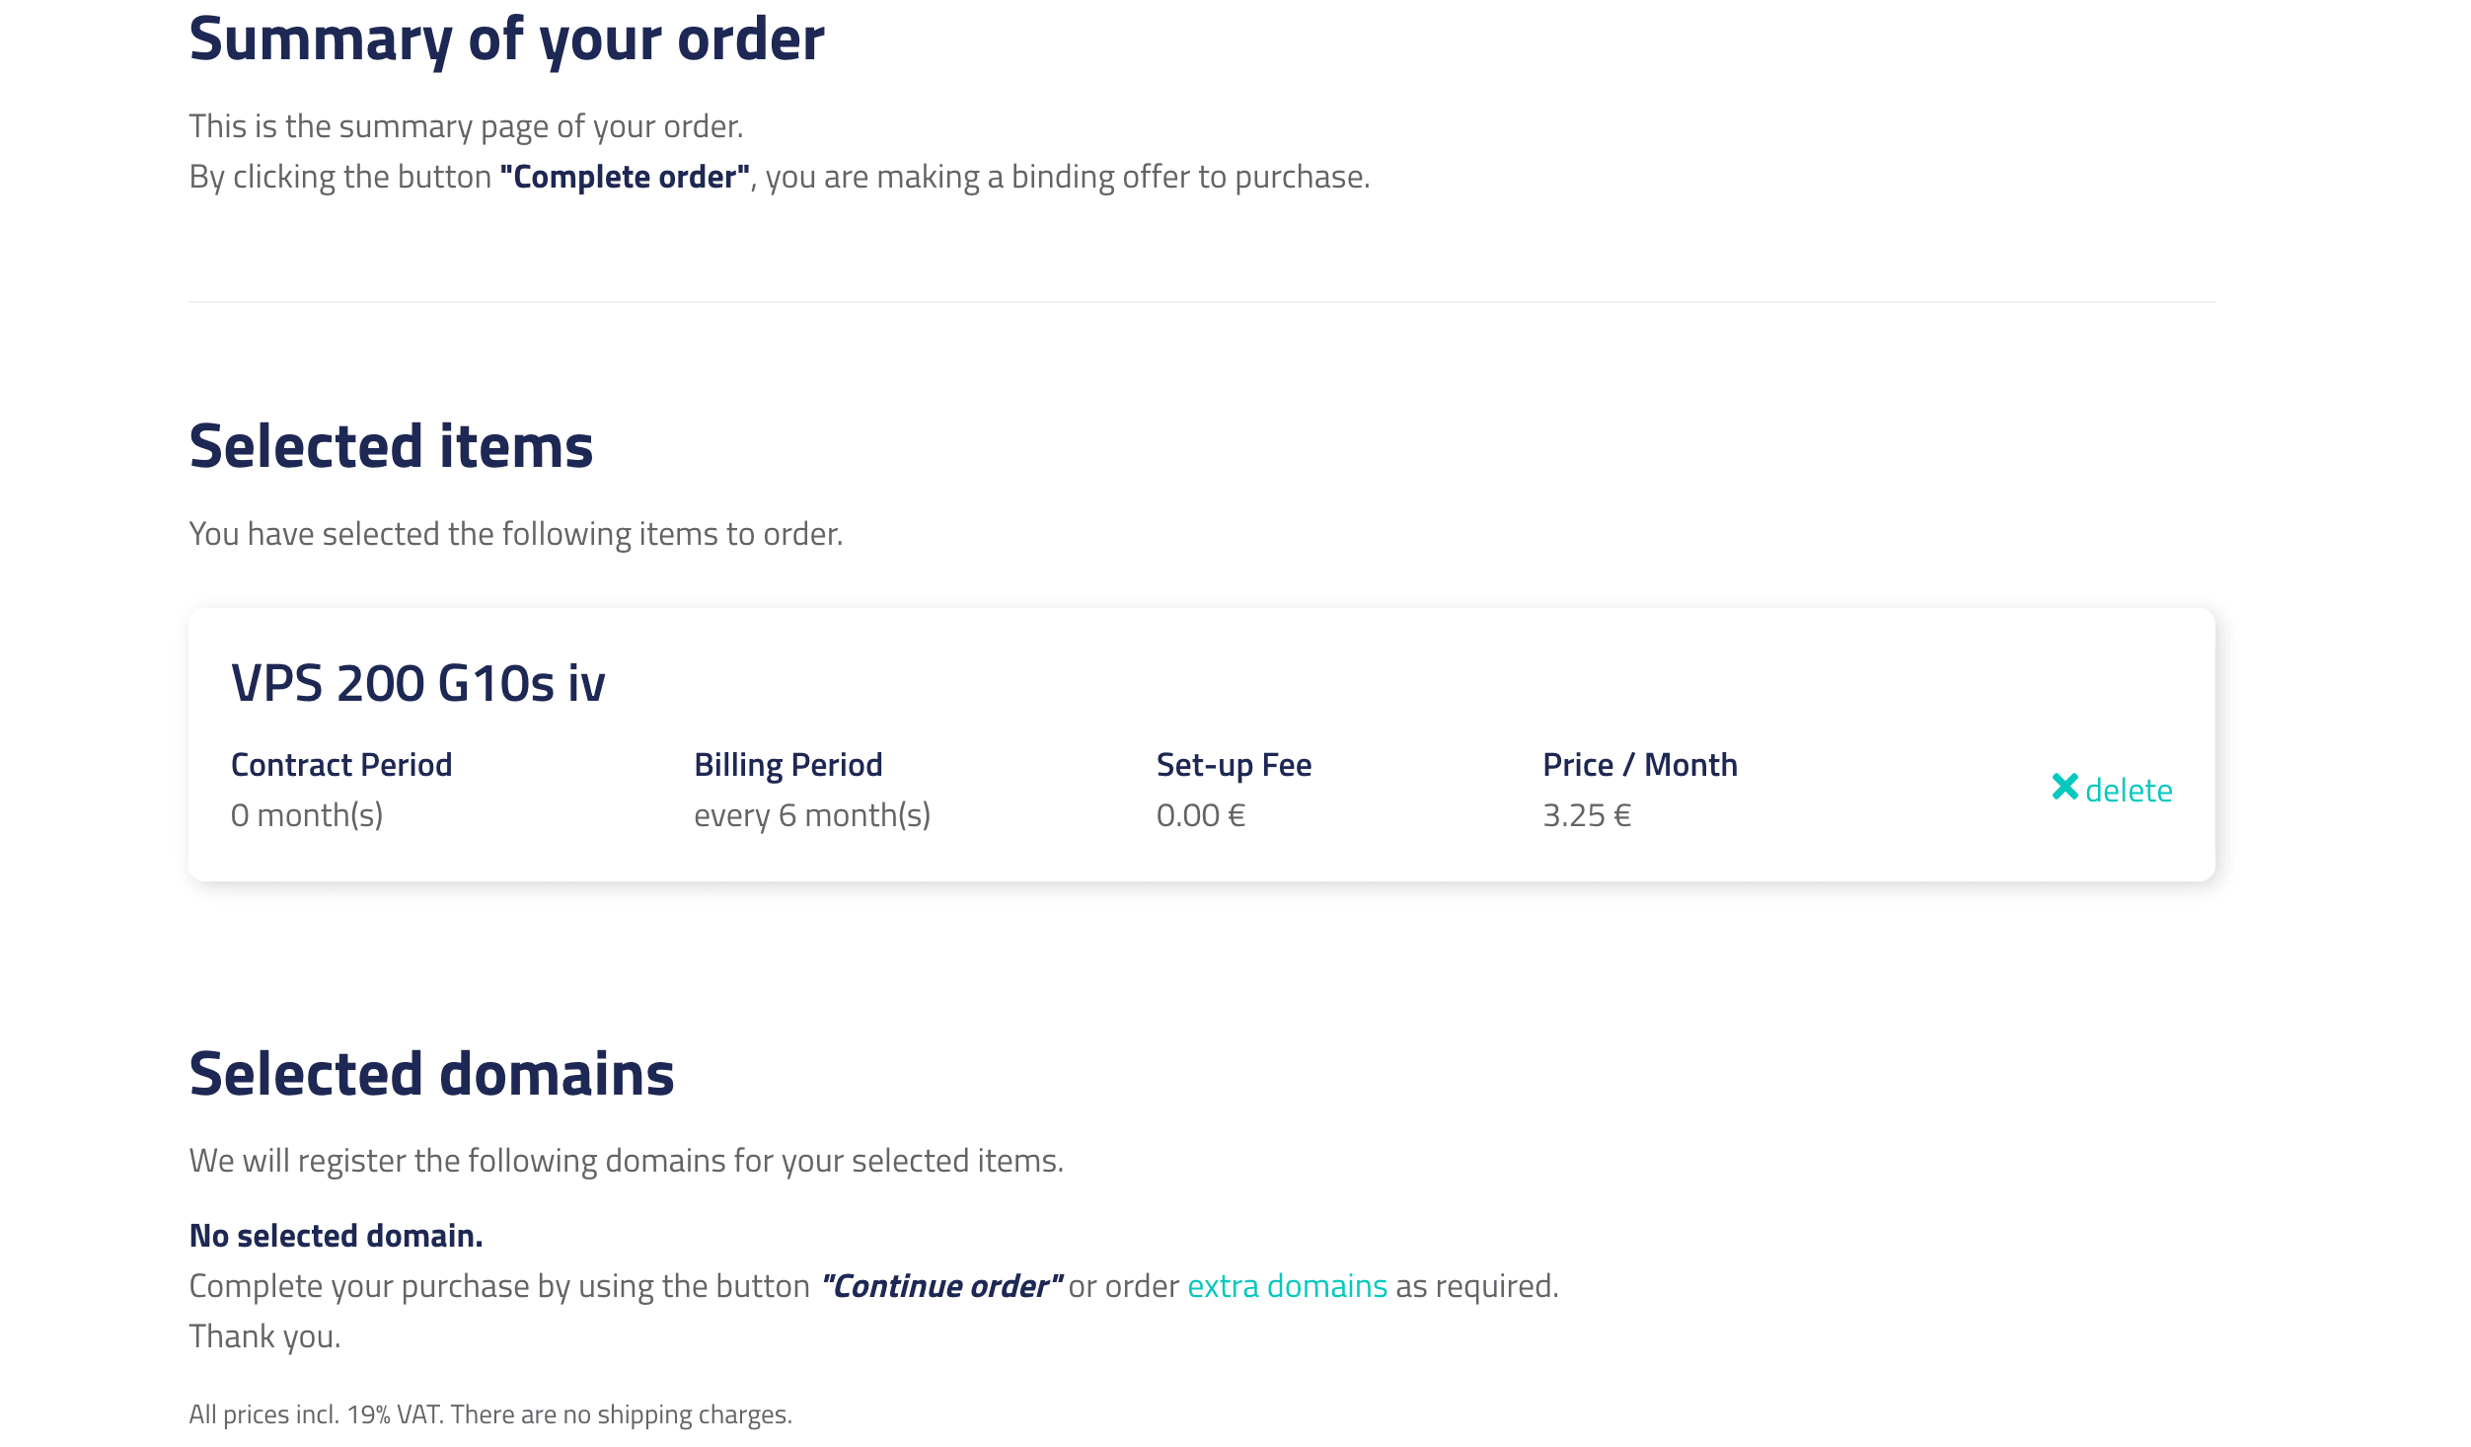Click the "every 6 month(s)" billing value

(x=812, y=815)
